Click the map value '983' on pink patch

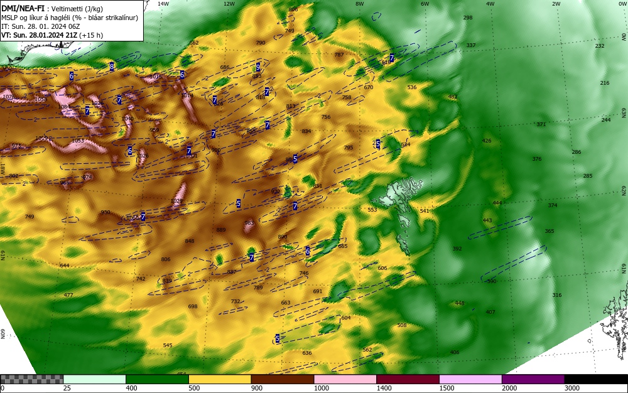point(249,223)
